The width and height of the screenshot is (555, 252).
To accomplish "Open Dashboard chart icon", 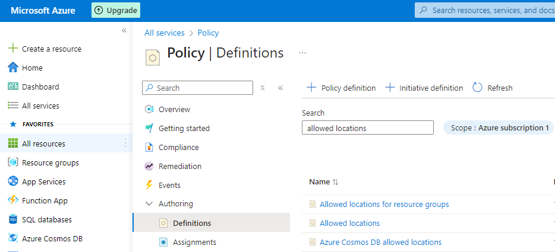I will coord(12,87).
